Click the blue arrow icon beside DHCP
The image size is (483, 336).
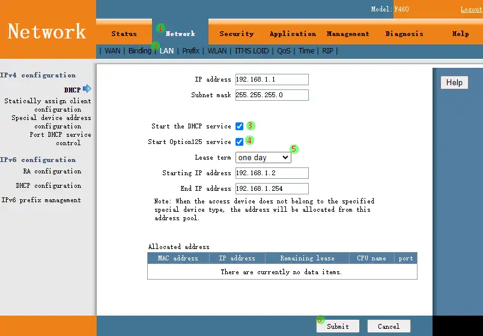coord(87,89)
